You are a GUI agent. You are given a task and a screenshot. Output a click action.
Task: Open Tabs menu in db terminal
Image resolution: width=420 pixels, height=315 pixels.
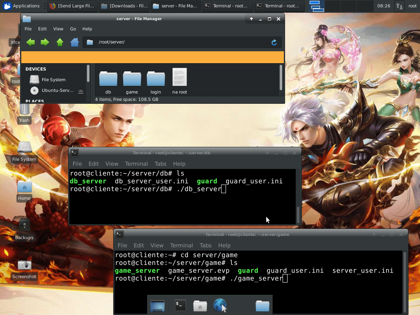click(x=160, y=164)
